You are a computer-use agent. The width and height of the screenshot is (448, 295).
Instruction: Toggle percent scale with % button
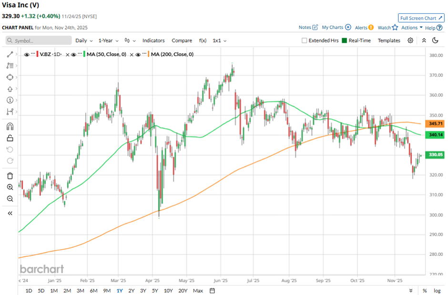(x=425, y=290)
